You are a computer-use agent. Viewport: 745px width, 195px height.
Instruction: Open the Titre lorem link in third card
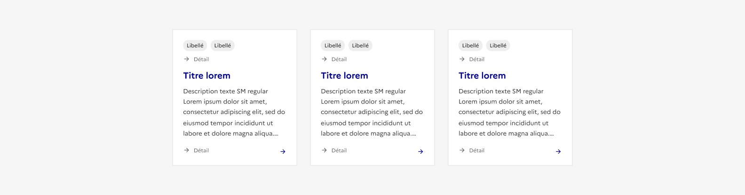tap(482, 75)
